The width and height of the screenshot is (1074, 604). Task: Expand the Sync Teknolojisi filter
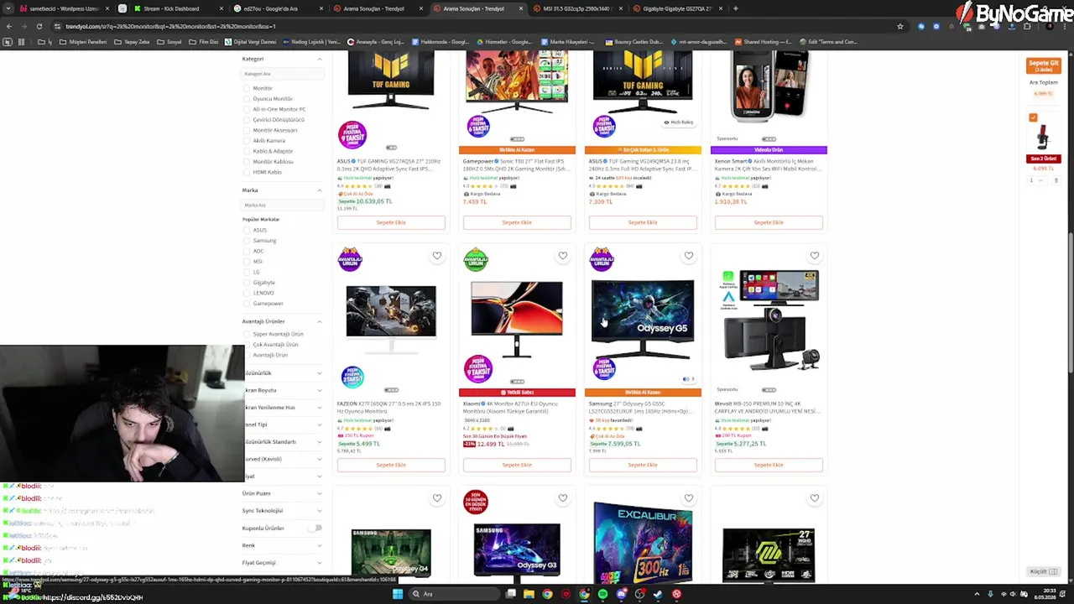(x=319, y=511)
